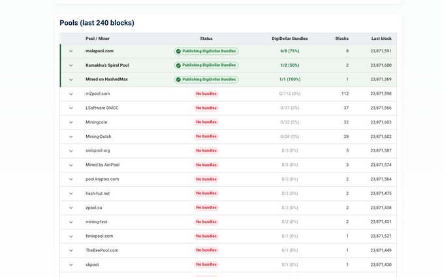Select the ckpool pool name

point(92,265)
